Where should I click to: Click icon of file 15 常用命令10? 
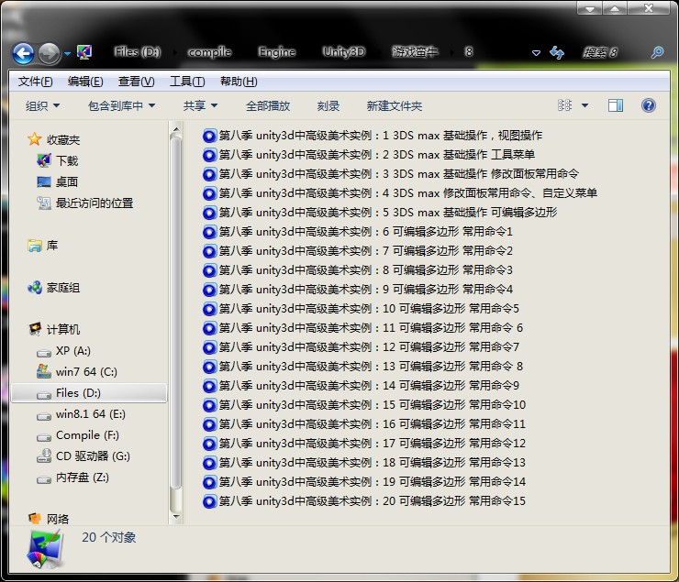pos(209,405)
